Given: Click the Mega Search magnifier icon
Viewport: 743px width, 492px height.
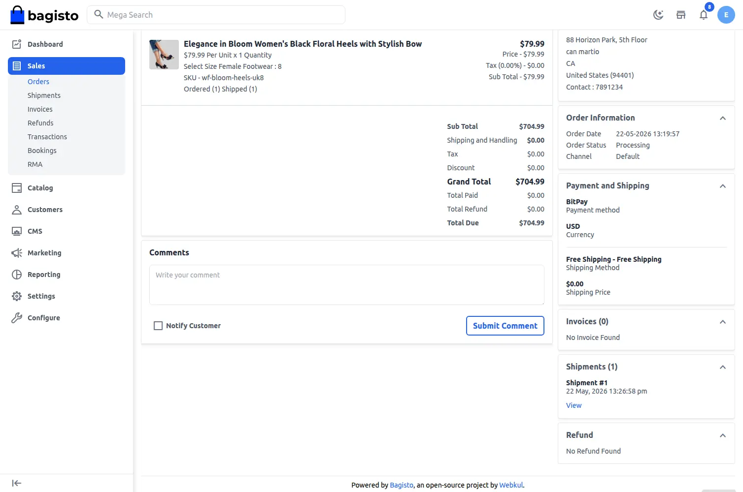Looking at the screenshot, I should (99, 14).
